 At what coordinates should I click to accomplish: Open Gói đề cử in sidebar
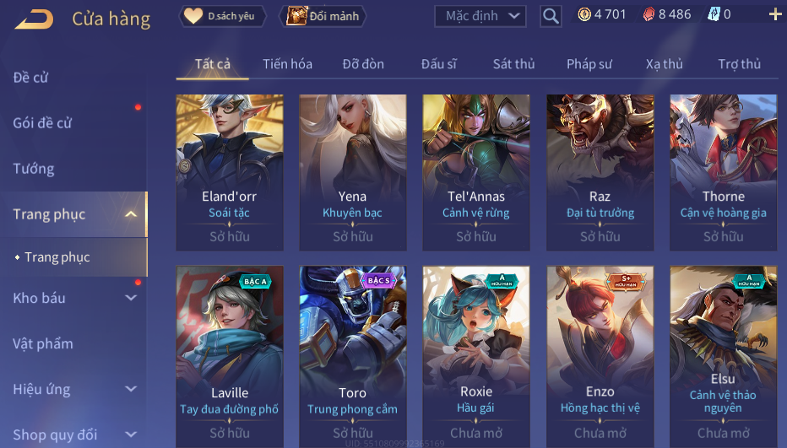[x=43, y=123]
